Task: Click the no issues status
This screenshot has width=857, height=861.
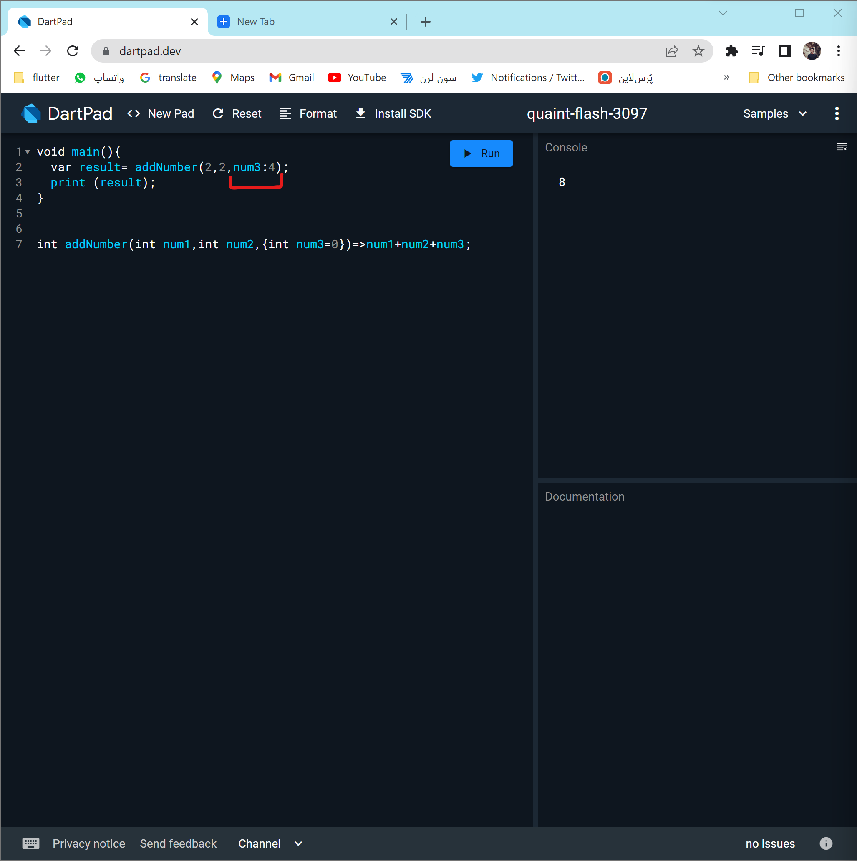Action: 770,843
